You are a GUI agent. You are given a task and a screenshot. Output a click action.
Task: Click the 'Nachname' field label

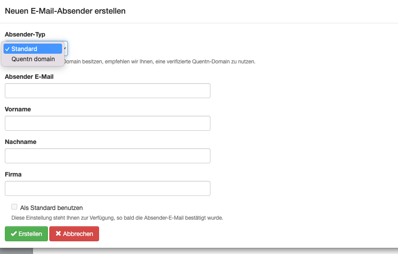[x=20, y=142]
